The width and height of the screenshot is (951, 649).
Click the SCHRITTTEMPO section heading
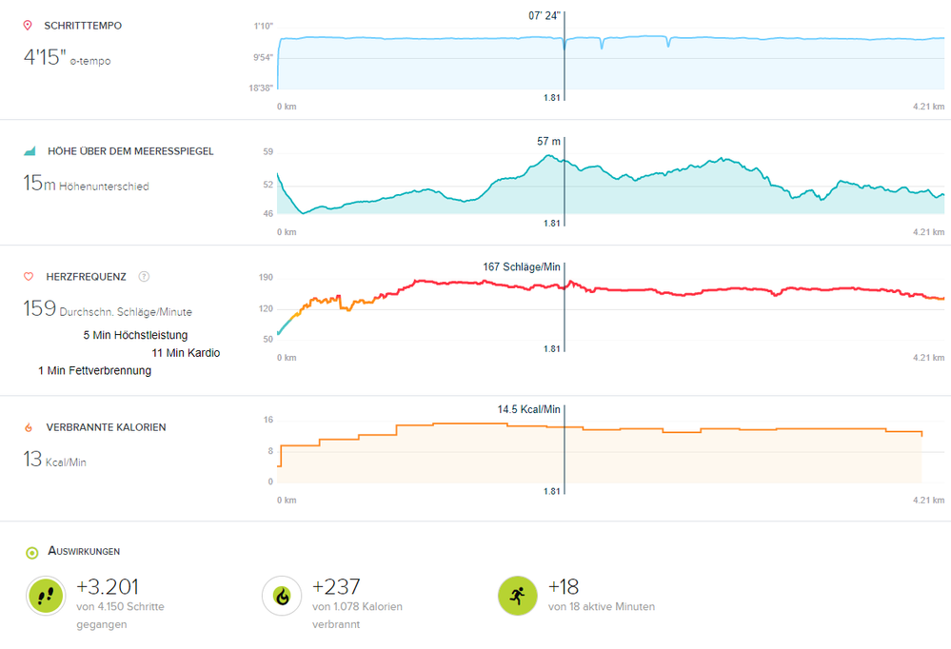pyautogui.click(x=83, y=26)
